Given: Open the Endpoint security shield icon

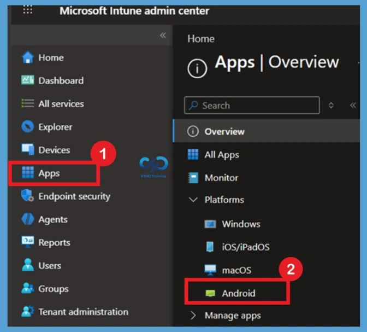Looking at the screenshot, I should point(28,196).
